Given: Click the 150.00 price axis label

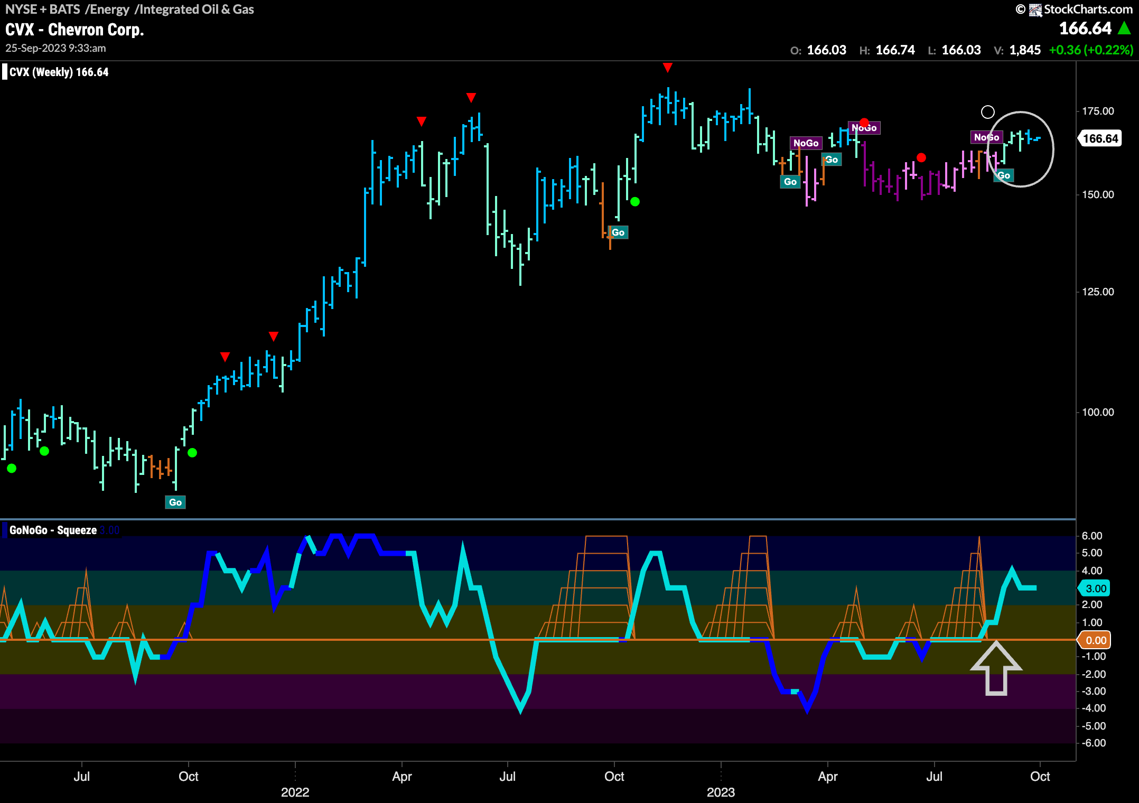Looking at the screenshot, I should (x=1098, y=194).
